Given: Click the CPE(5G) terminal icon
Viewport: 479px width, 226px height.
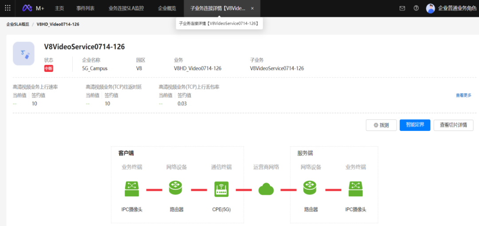Looking at the screenshot, I should (x=221, y=189).
